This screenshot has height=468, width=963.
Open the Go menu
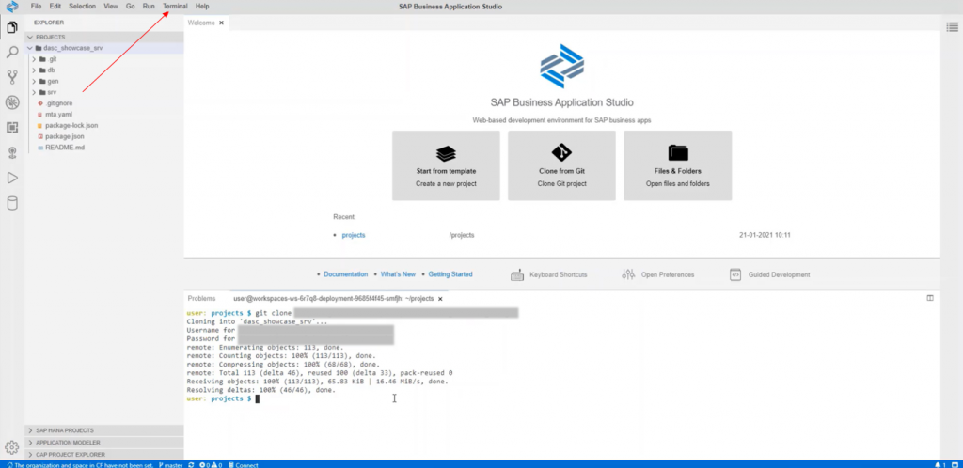130,7
